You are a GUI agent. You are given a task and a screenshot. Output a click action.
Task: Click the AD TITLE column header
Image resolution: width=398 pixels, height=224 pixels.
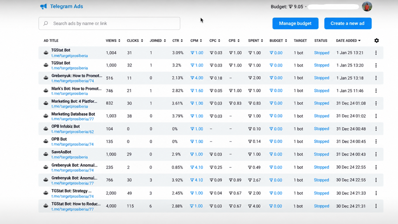pos(51,40)
